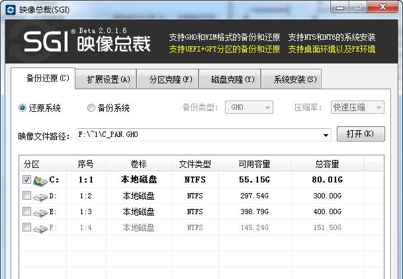Click the NTFS file type in C: row
This screenshot has height=279, width=403.
(195, 180)
